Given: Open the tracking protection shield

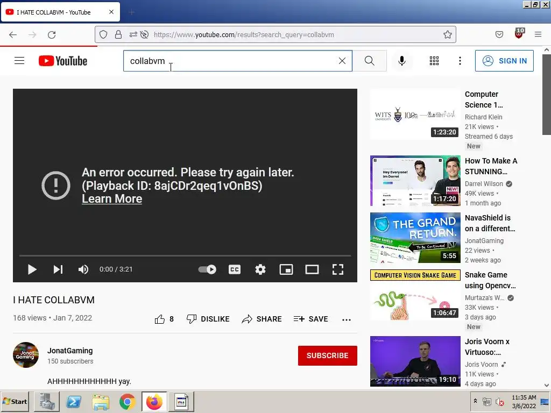Looking at the screenshot, I should tap(103, 34).
